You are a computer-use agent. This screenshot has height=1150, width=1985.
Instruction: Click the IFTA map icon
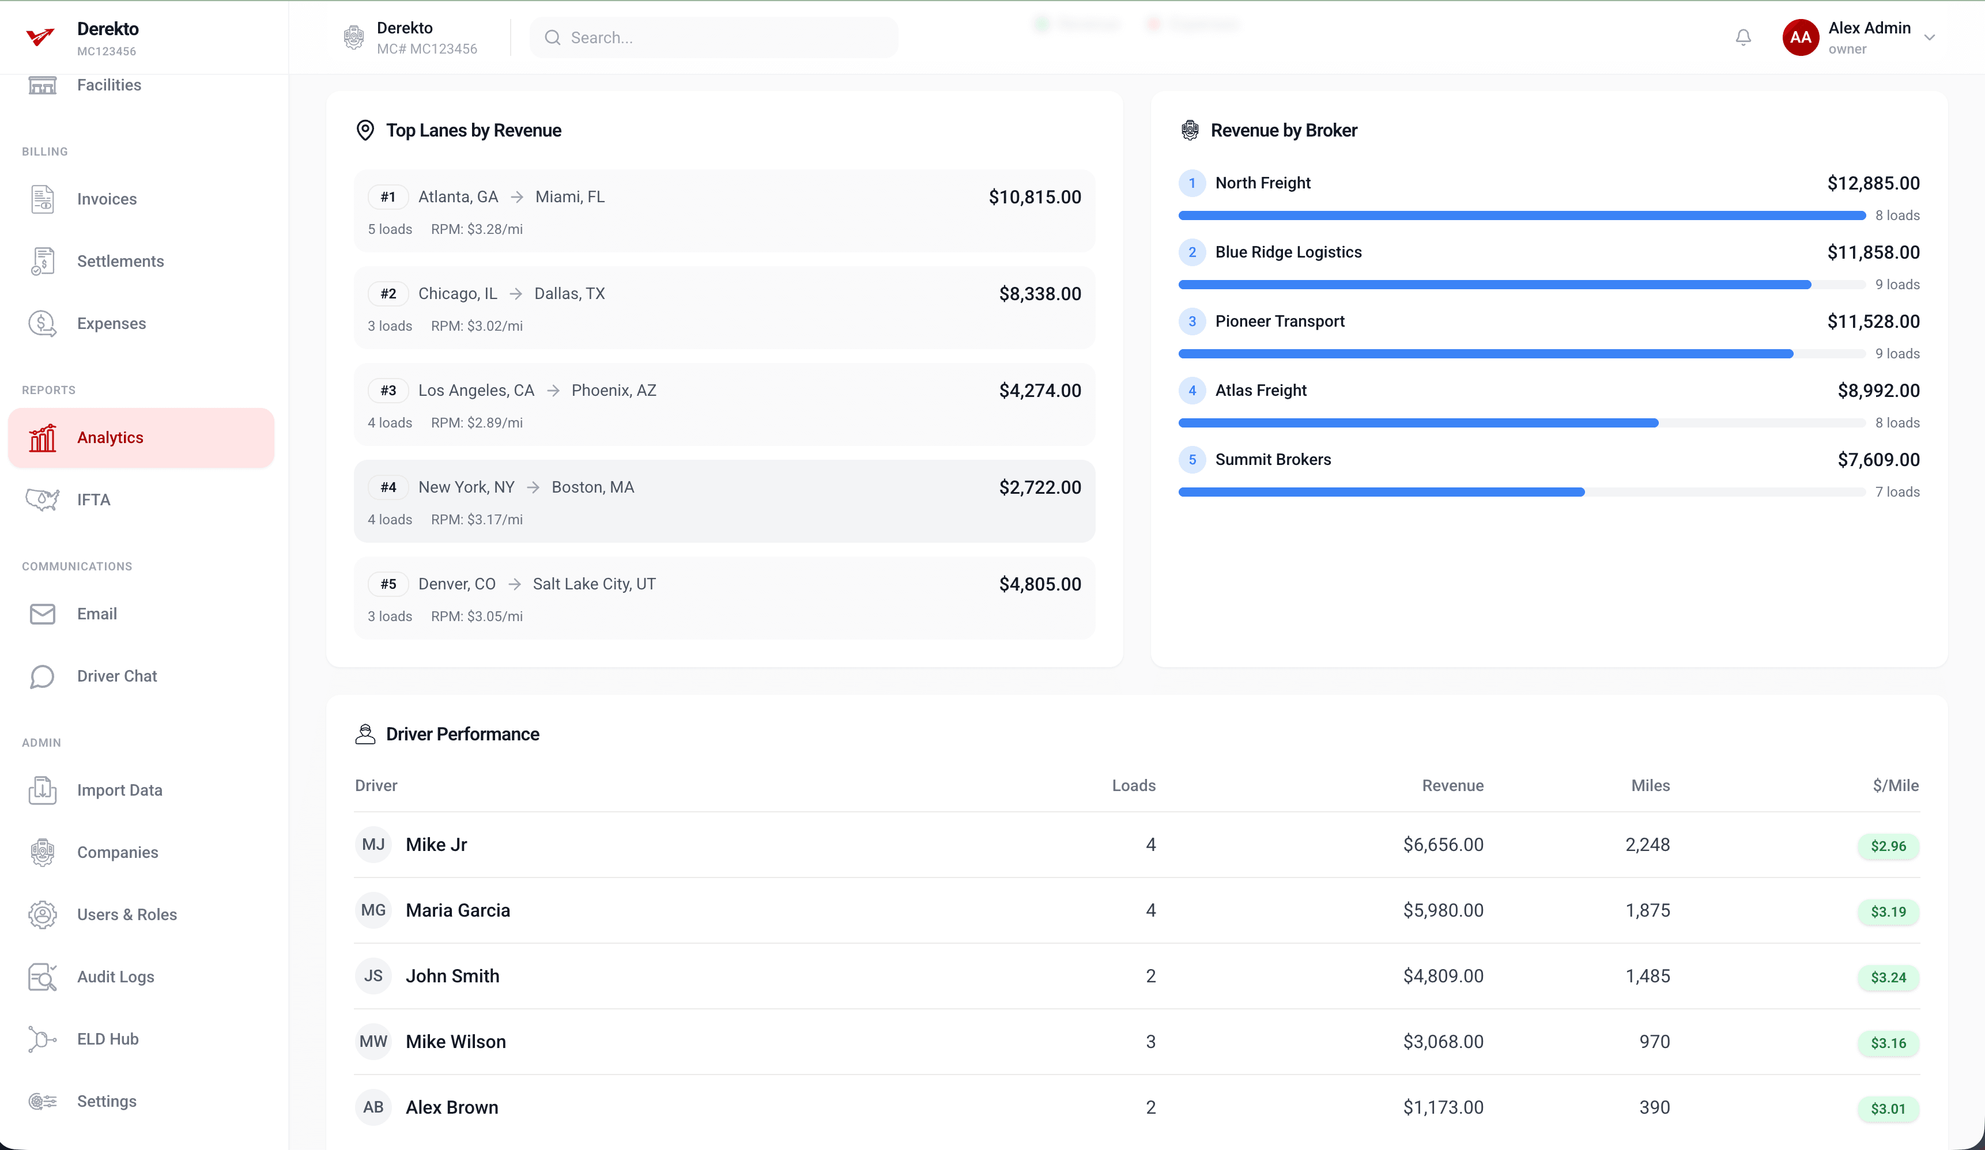tap(43, 500)
